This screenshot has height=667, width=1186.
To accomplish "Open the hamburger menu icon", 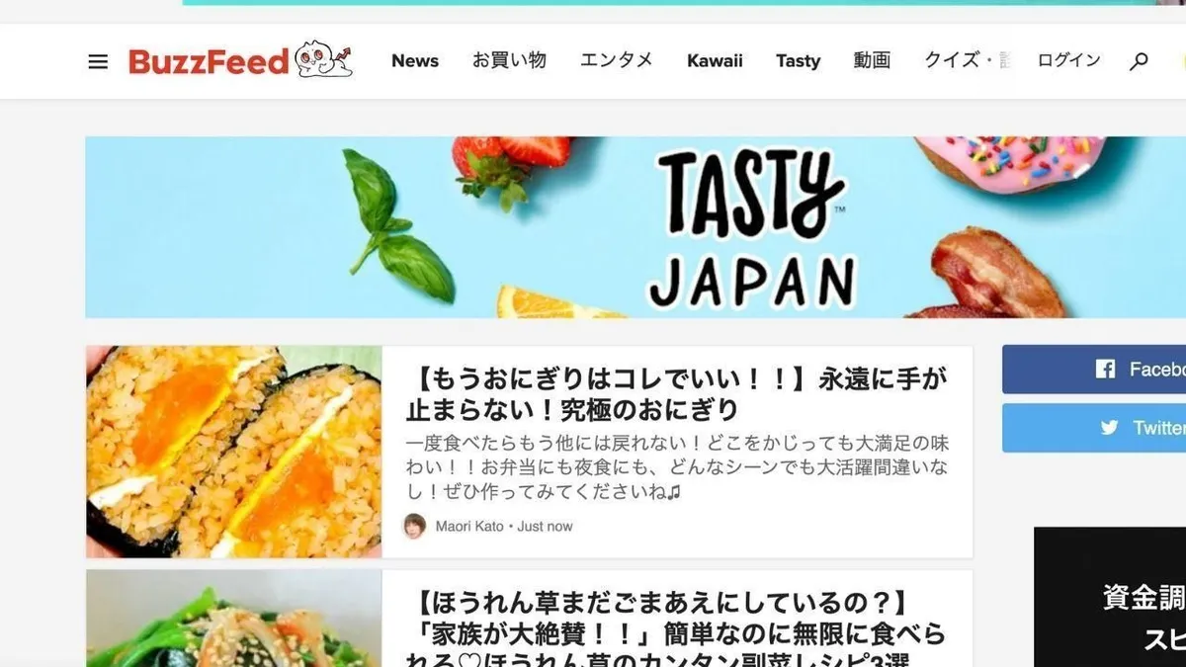I will click(98, 61).
